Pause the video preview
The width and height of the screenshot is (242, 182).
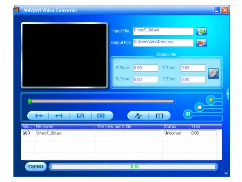(188, 114)
